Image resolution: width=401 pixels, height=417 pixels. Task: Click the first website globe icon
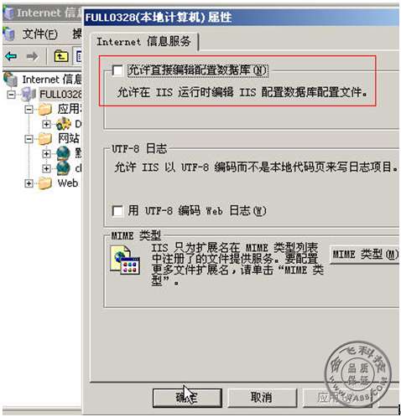pos(63,153)
